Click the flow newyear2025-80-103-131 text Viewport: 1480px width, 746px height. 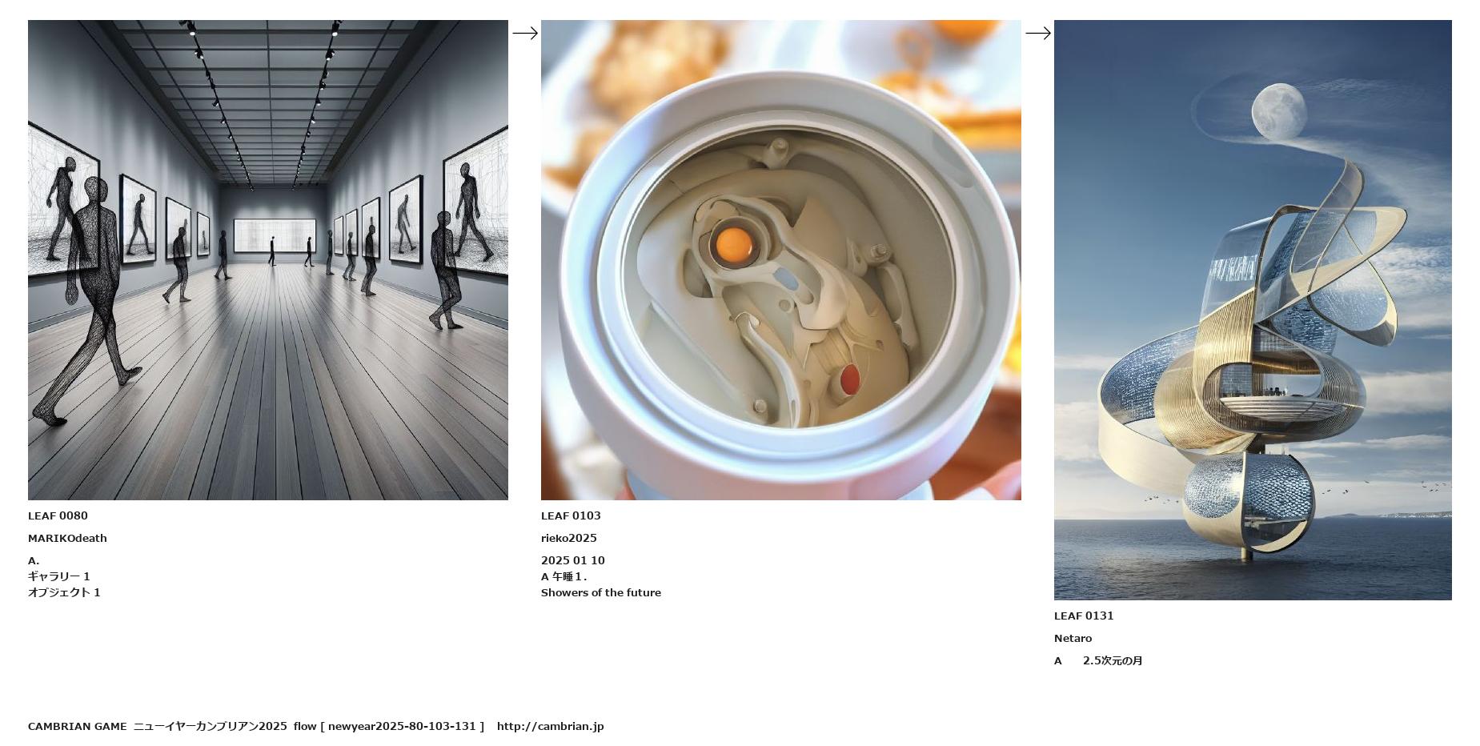(x=389, y=726)
